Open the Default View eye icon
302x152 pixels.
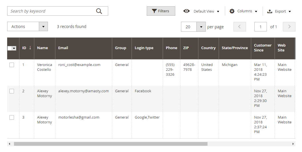point(186,11)
